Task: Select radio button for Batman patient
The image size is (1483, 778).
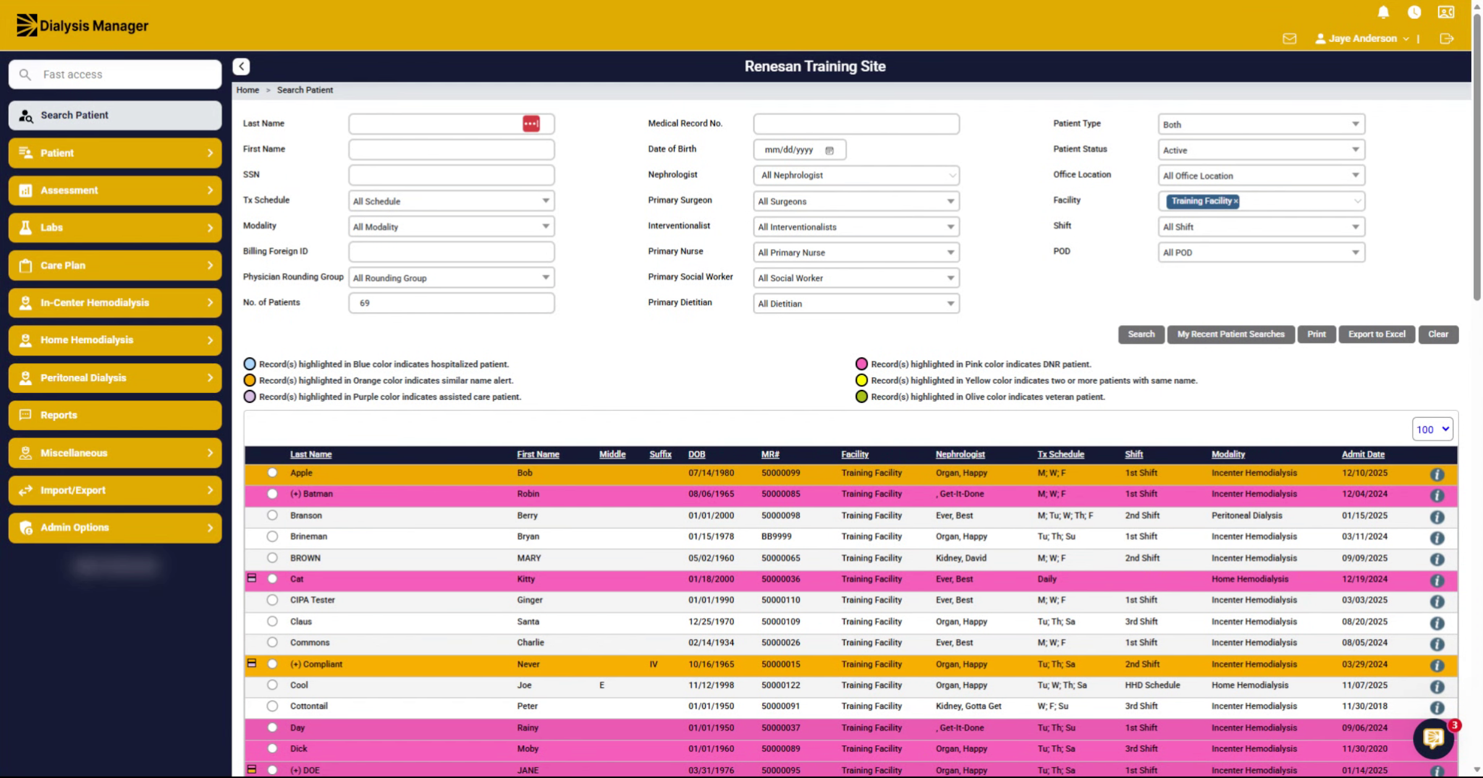Action: coord(272,494)
